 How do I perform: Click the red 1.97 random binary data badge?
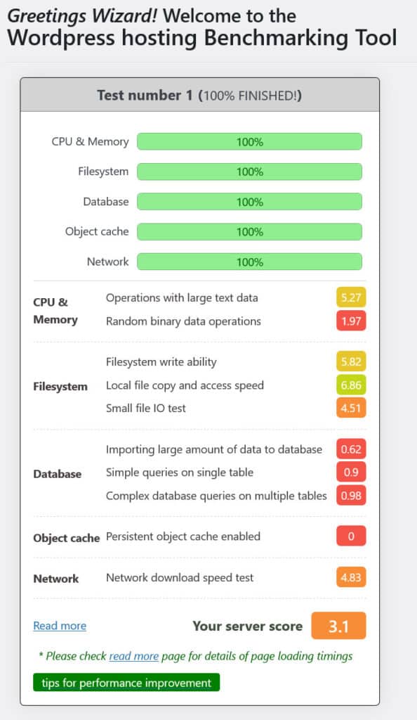(349, 321)
